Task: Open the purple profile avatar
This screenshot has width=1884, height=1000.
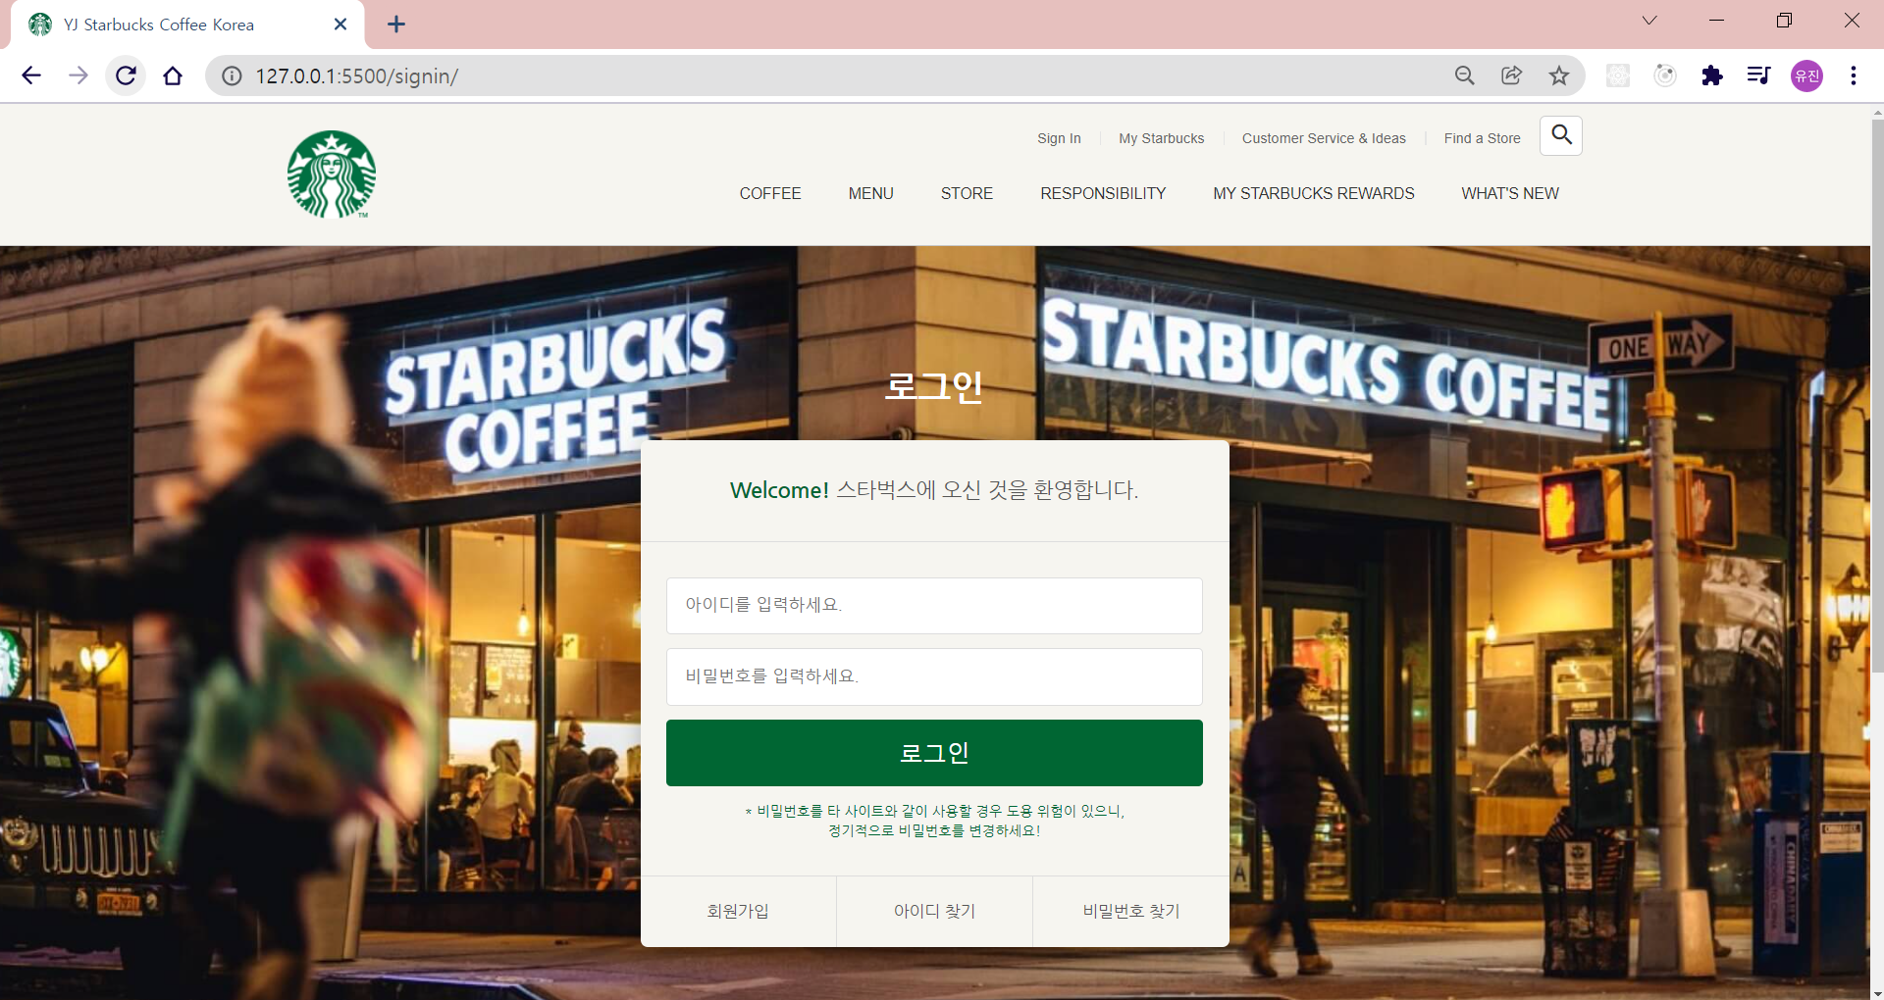Action: tap(1806, 75)
